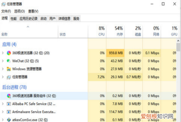
Task: Maximize the Task Manager window
Action: 163,4
